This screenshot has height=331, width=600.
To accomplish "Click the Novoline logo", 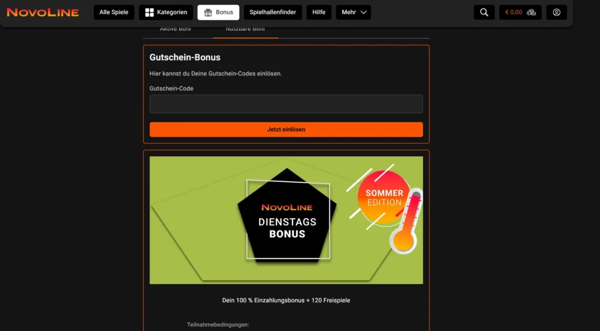I will click(x=42, y=12).
